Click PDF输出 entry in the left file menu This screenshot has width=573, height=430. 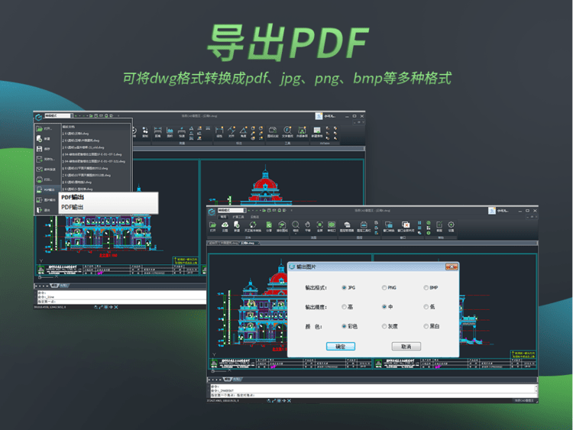[x=47, y=189]
